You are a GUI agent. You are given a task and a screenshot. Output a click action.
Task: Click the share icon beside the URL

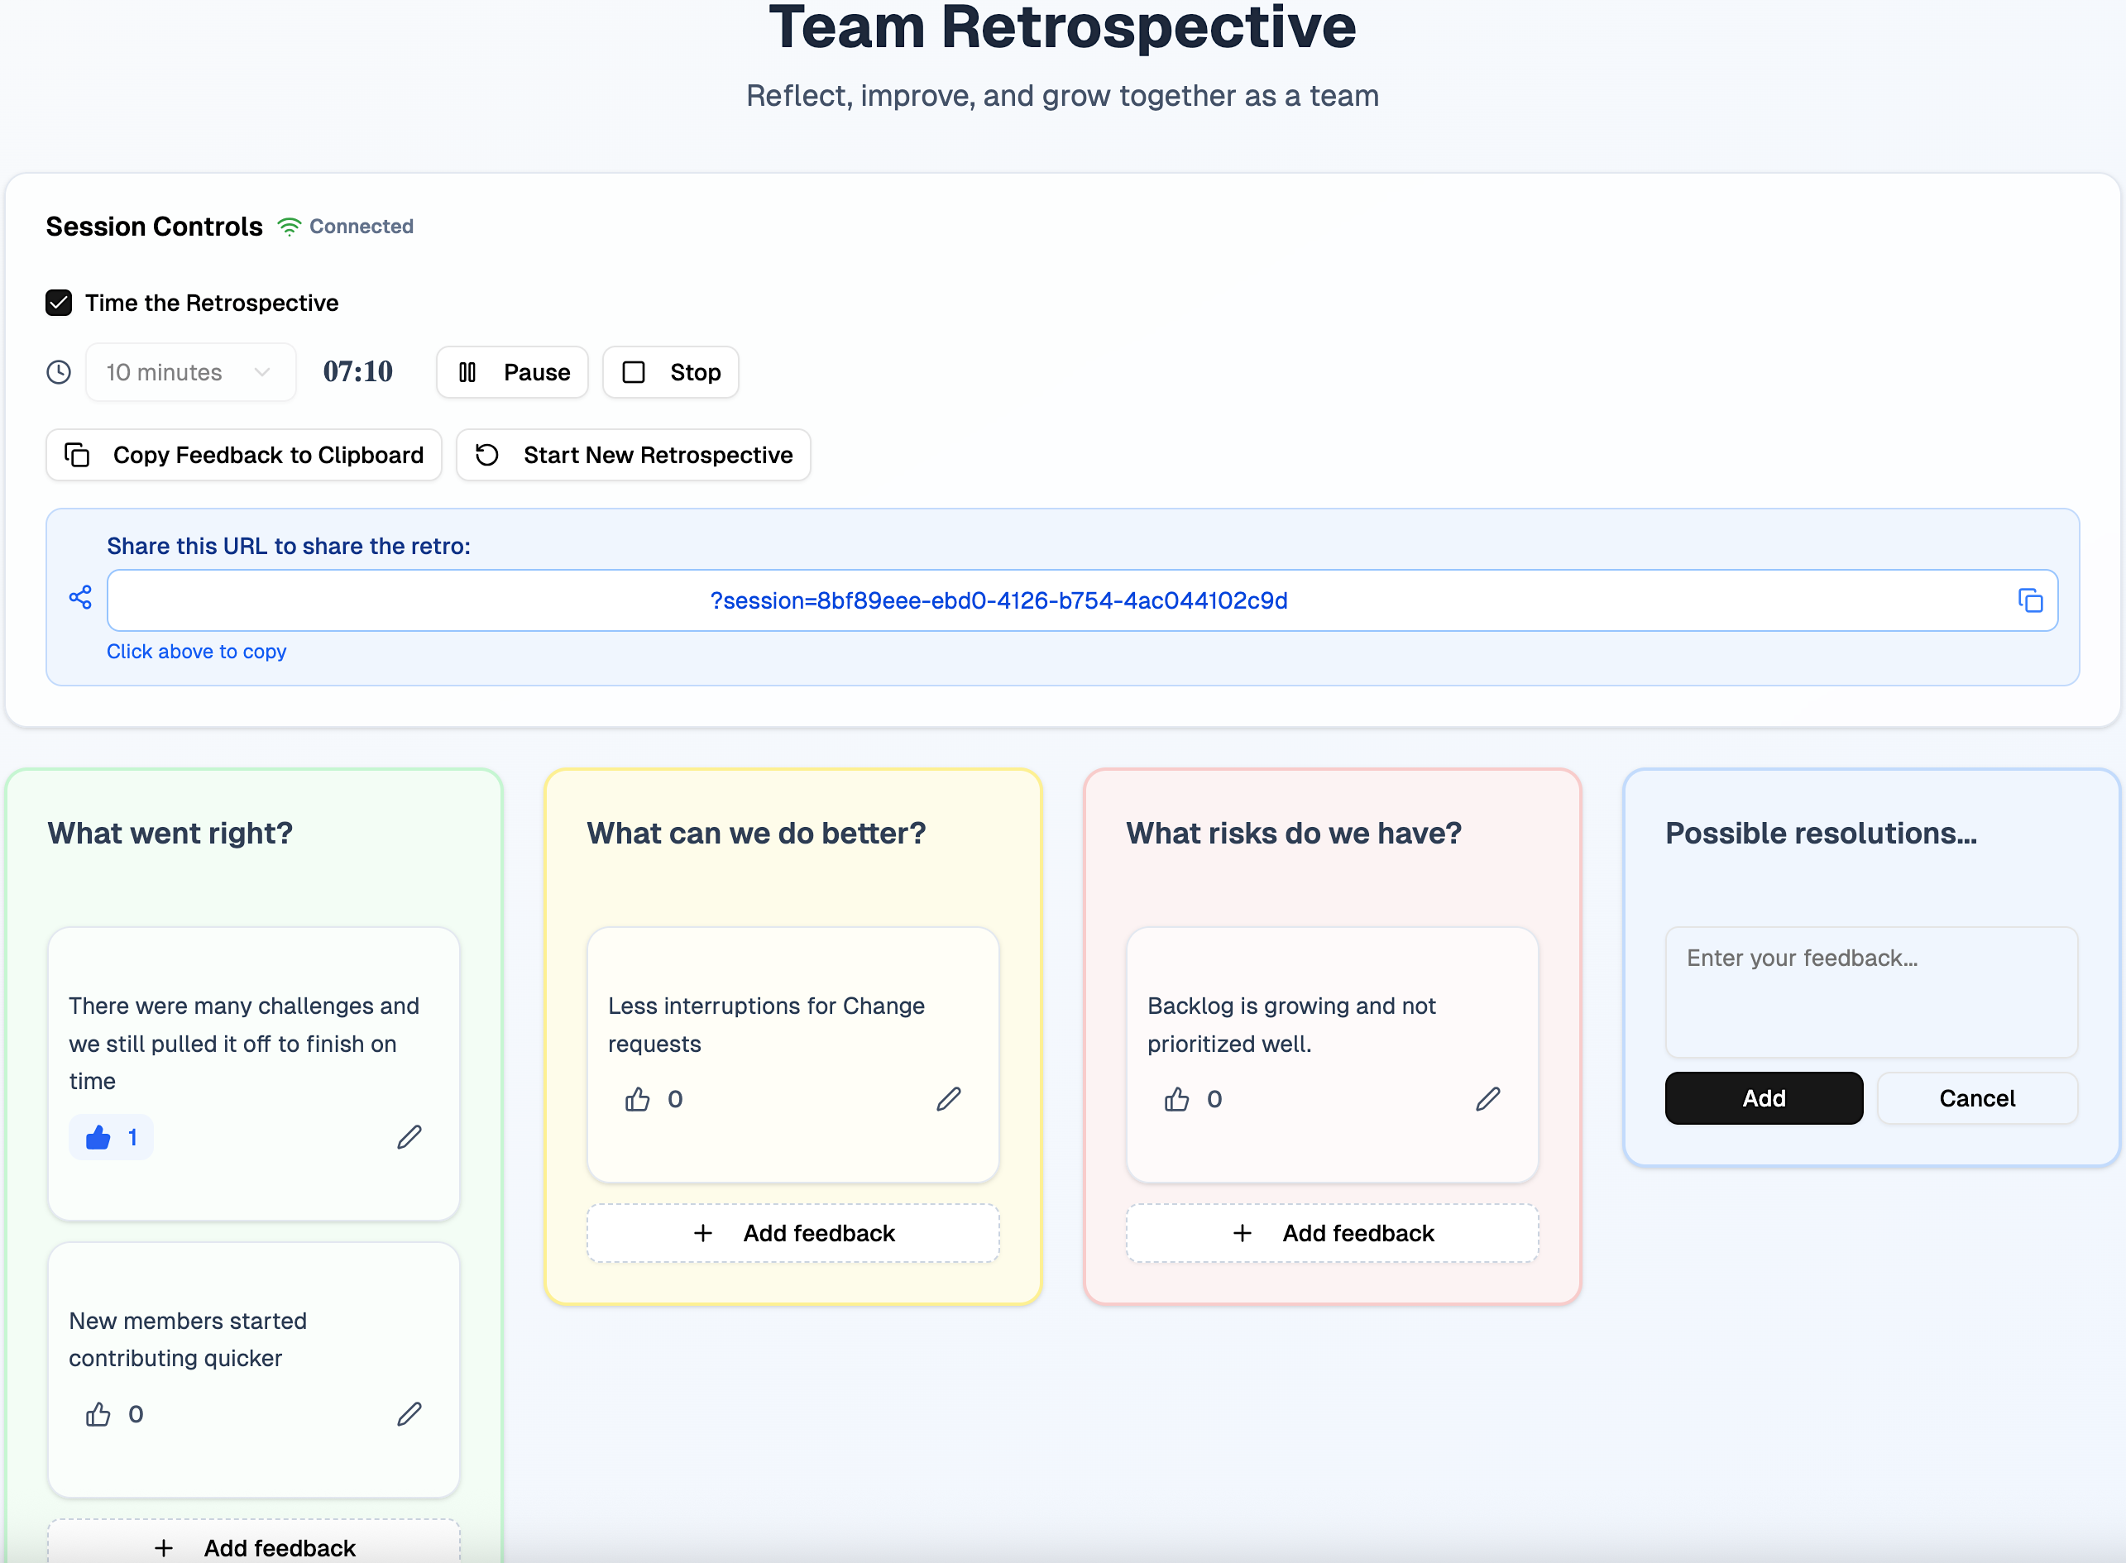point(80,597)
